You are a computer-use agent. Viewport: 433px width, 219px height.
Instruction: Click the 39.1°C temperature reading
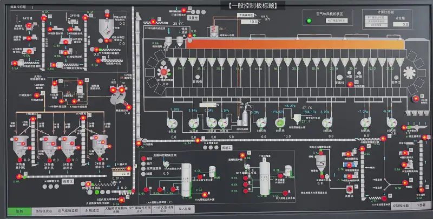pyautogui.click(x=179, y=24)
